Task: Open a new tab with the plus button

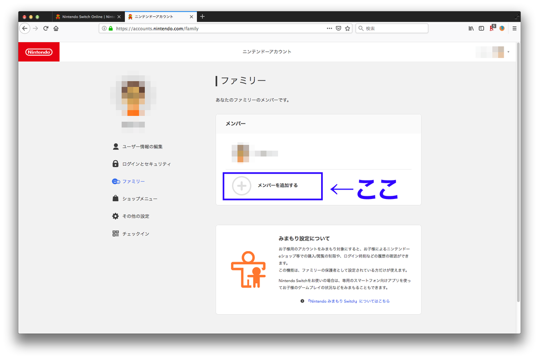Action: pyautogui.click(x=202, y=16)
